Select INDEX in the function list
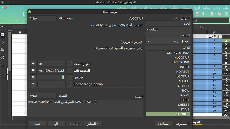Screen dimensions: 230x129 click(x=168, y=67)
